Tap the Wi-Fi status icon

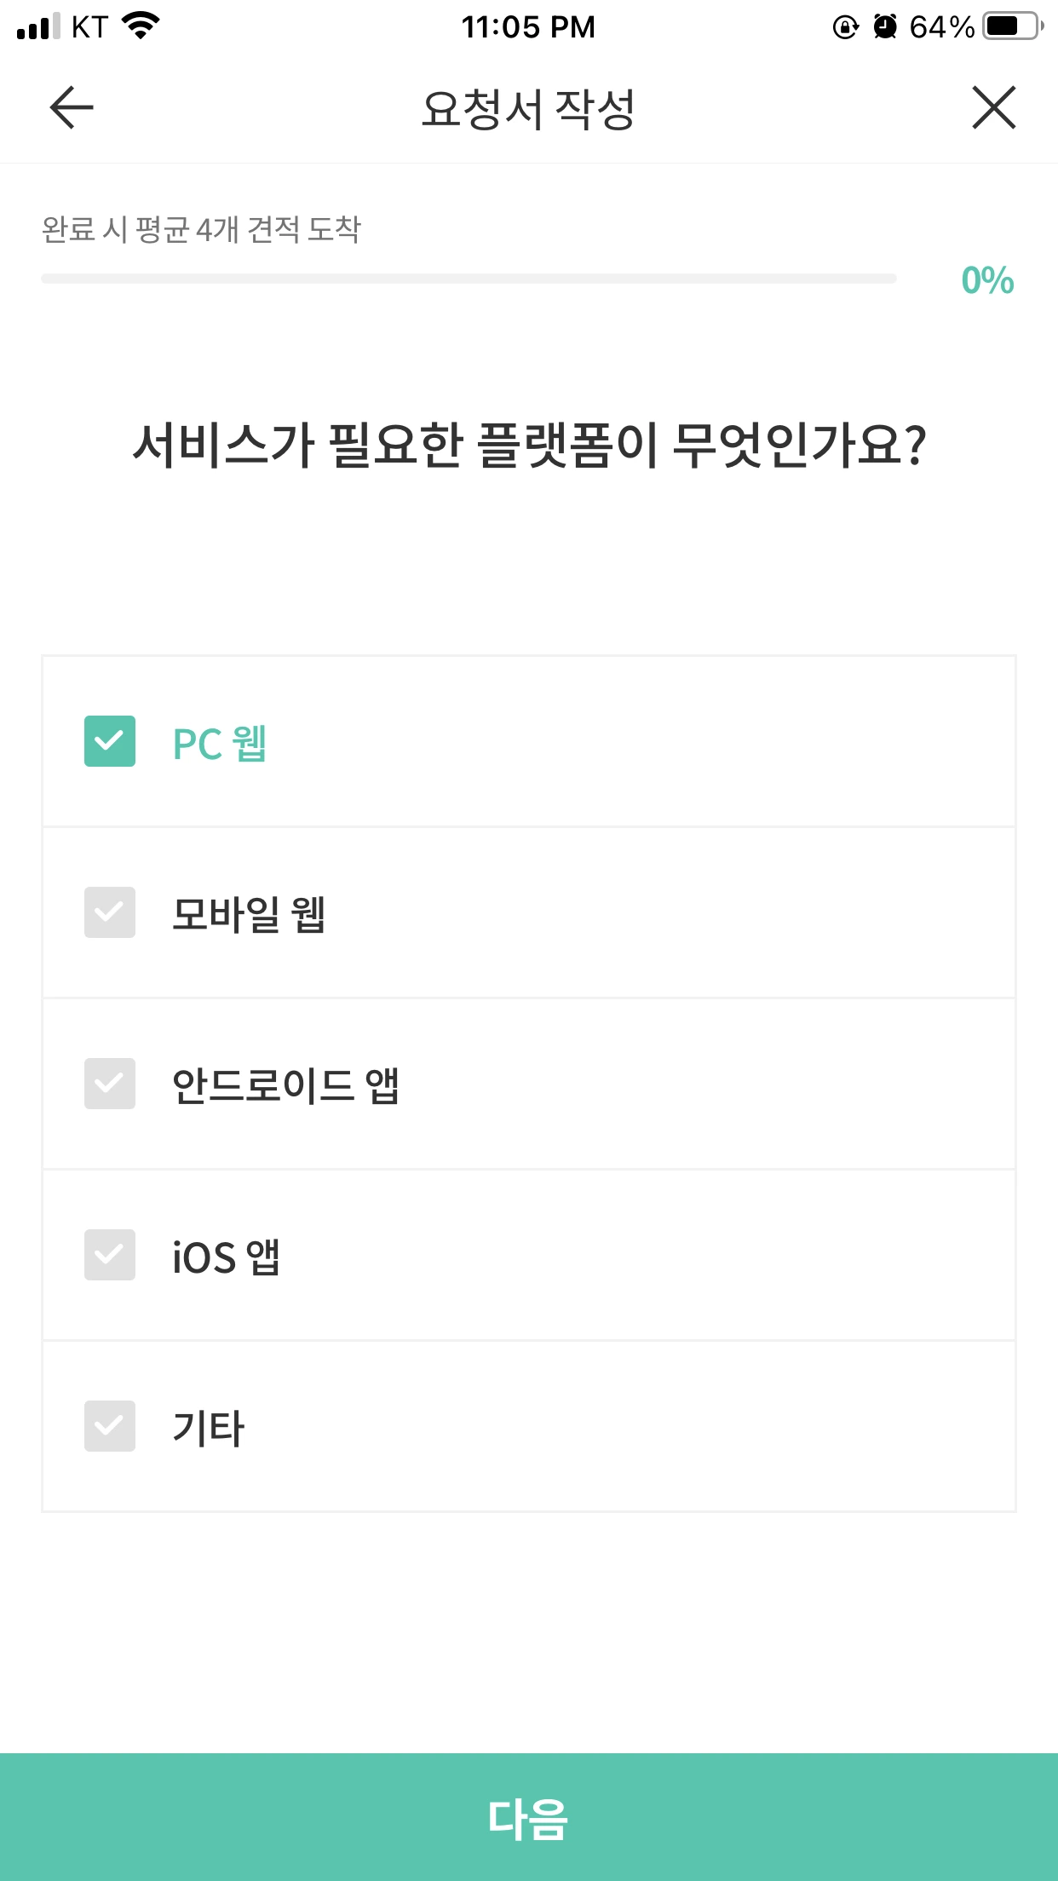(141, 26)
